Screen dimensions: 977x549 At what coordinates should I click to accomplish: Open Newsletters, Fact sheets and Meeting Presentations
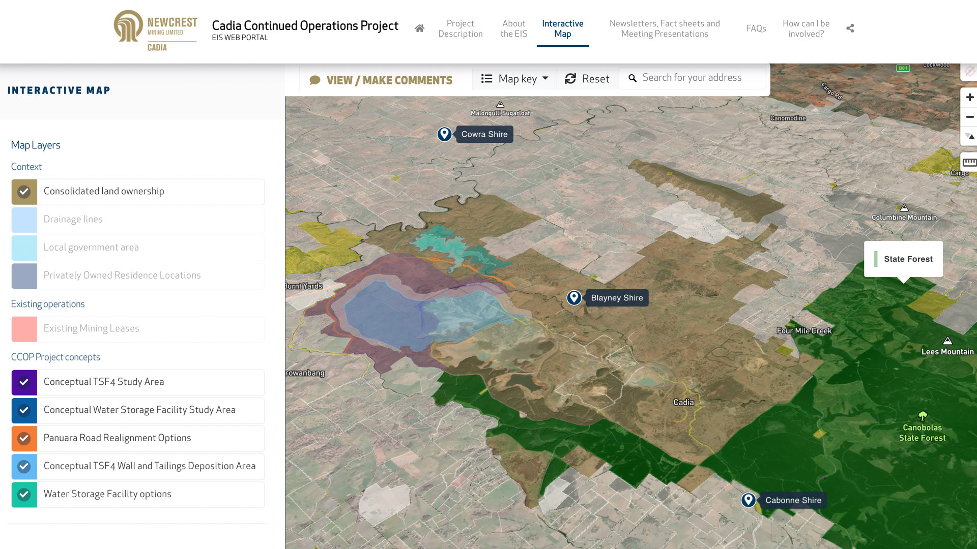pyautogui.click(x=664, y=28)
